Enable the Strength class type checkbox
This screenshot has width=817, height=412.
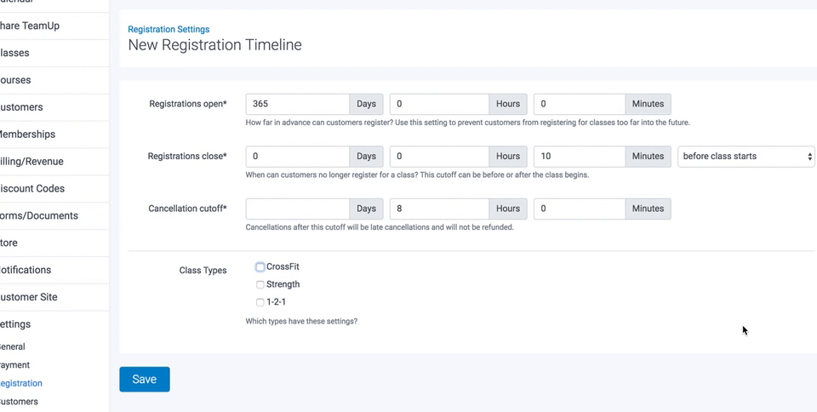point(260,285)
